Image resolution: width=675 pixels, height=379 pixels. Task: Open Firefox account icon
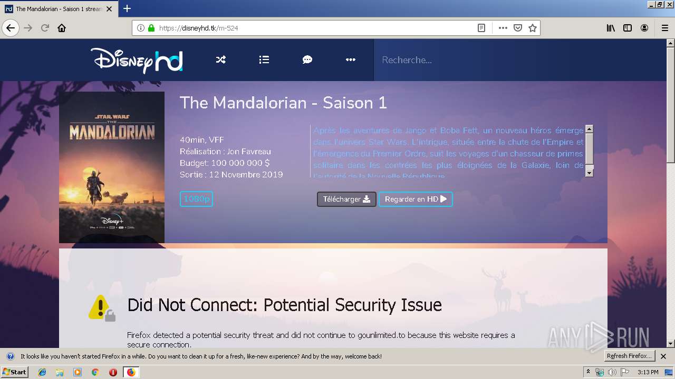644,28
